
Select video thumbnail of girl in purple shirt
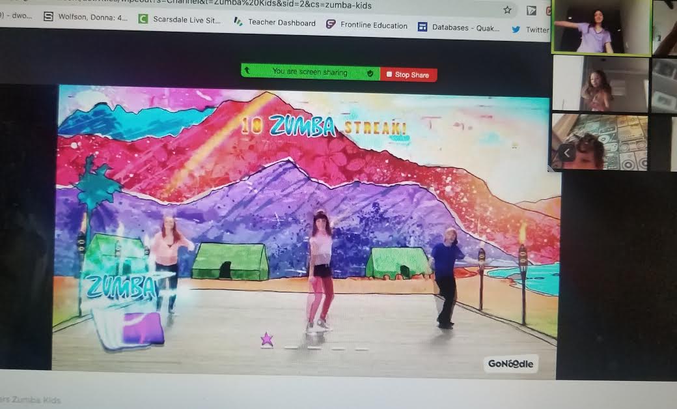(601, 27)
